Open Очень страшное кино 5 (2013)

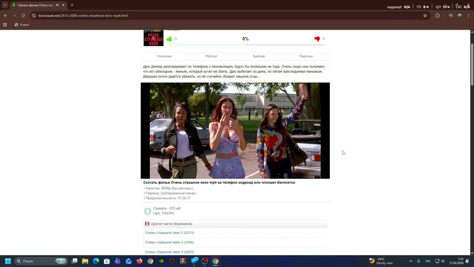[170, 233]
